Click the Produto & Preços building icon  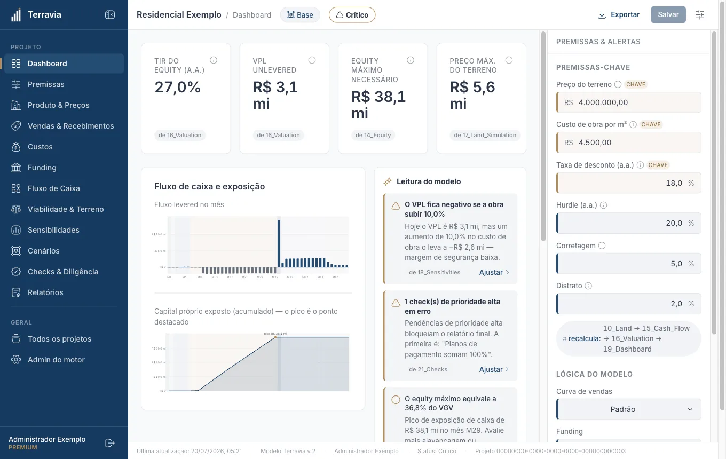[x=16, y=105]
